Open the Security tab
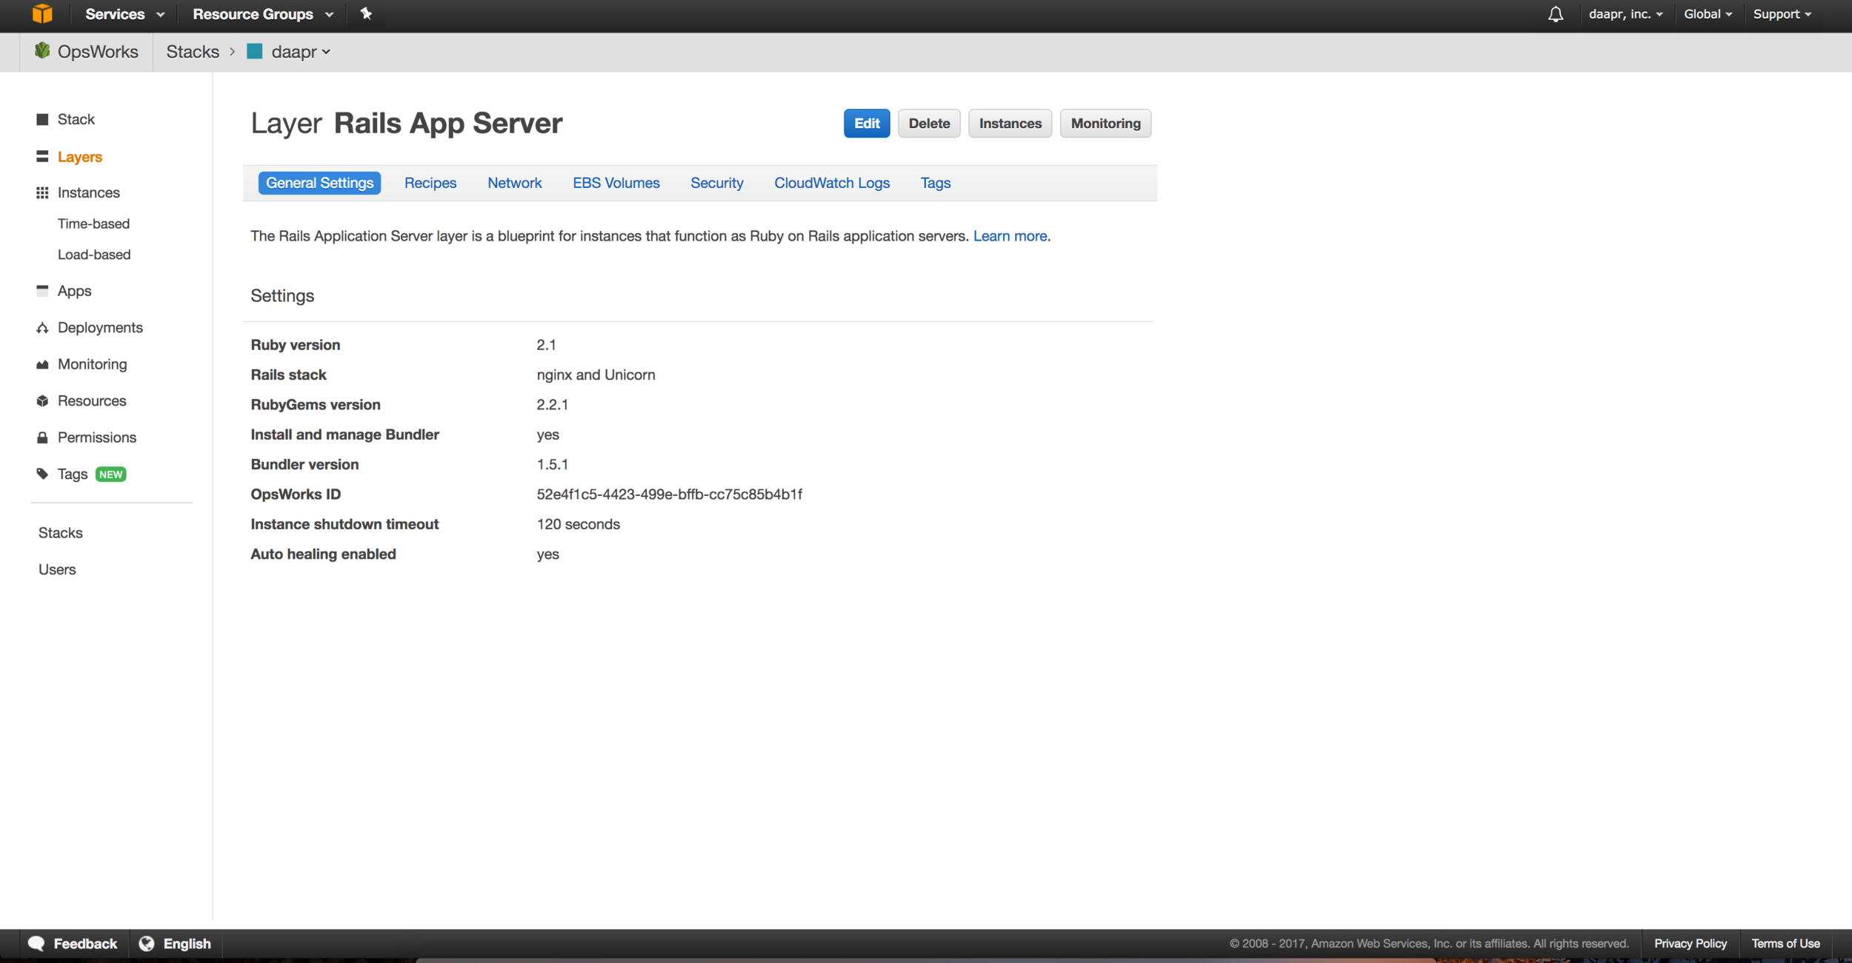 click(x=717, y=183)
